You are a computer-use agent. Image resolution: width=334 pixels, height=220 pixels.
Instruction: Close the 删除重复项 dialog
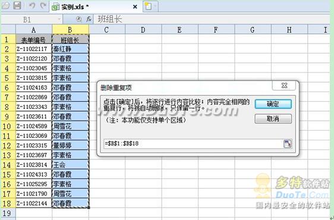tap(284, 86)
